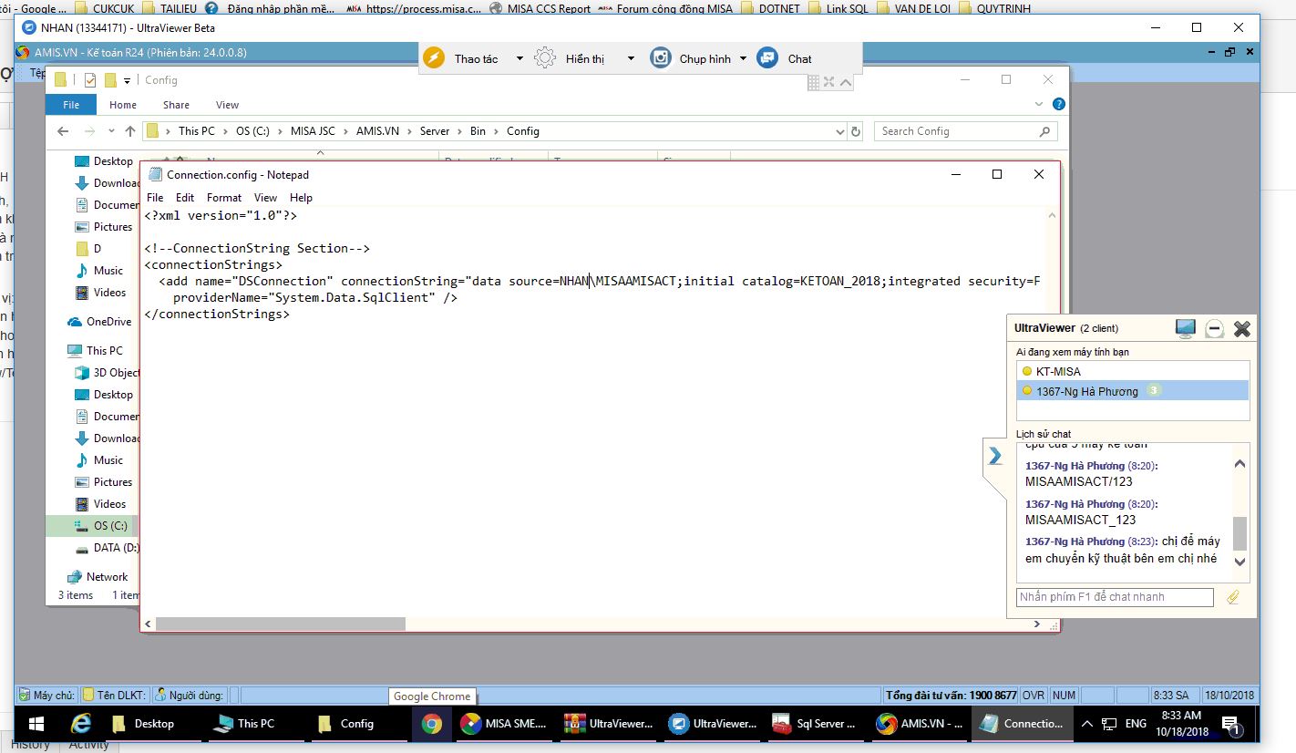Click the fullscreen arrows icon under UltraViewer toolbar

click(x=829, y=82)
